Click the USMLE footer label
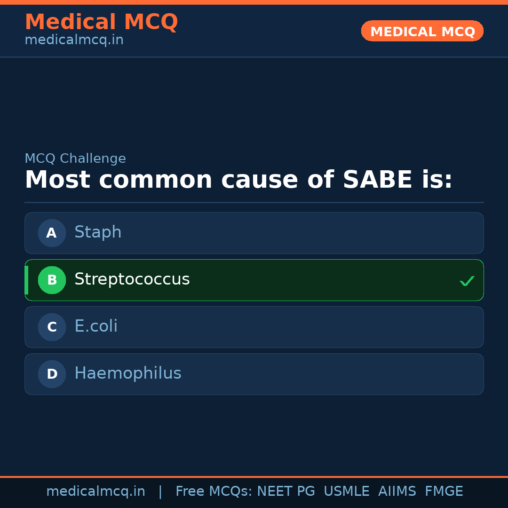 click(346, 492)
